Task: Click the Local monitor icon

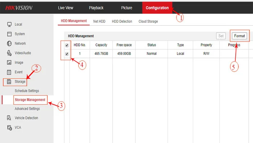Action: pyautogui.click(x=9, y=24)
